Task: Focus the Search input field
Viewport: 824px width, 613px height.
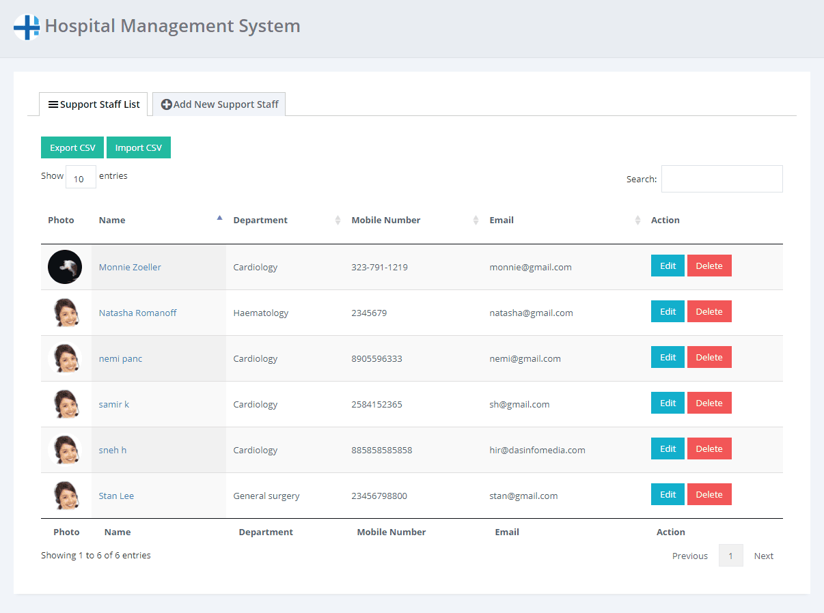Action: point(722,179)
